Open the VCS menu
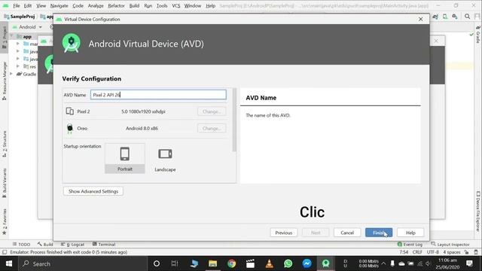The width and height of the screenshot is (482, 271). [175, 5]
